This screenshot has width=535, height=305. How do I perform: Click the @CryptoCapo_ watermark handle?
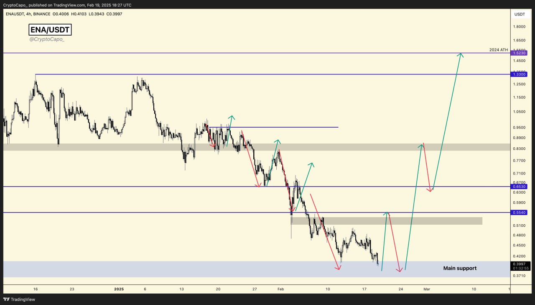(x=47, y=39)
